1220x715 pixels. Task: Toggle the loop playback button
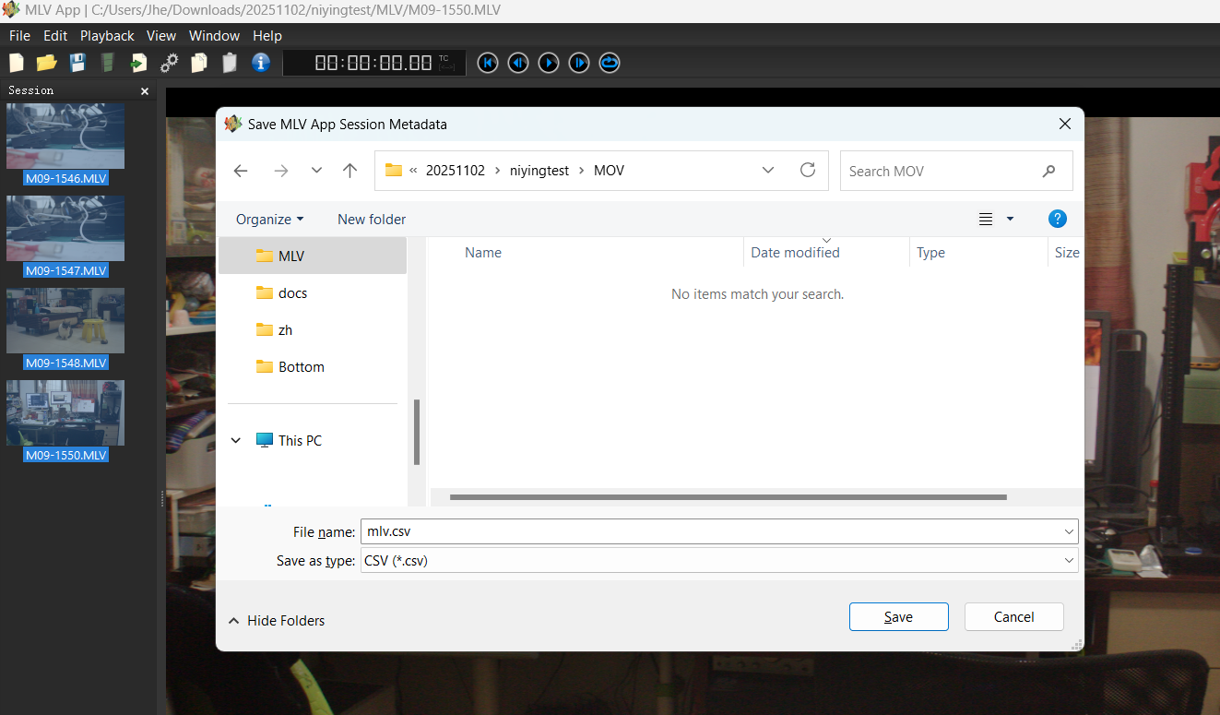tap(610, 63)
